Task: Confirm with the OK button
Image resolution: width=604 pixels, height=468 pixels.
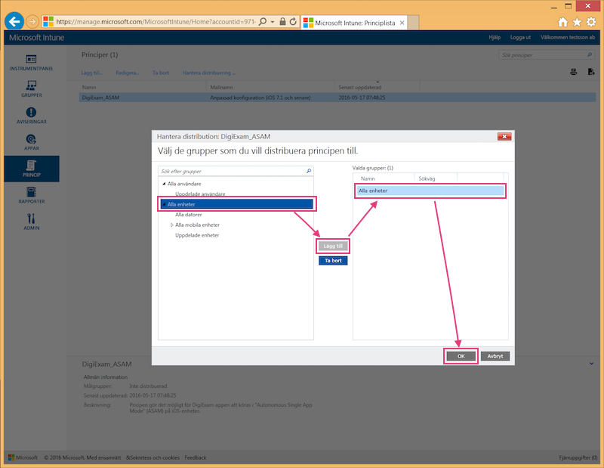Action: coord(461,356)
